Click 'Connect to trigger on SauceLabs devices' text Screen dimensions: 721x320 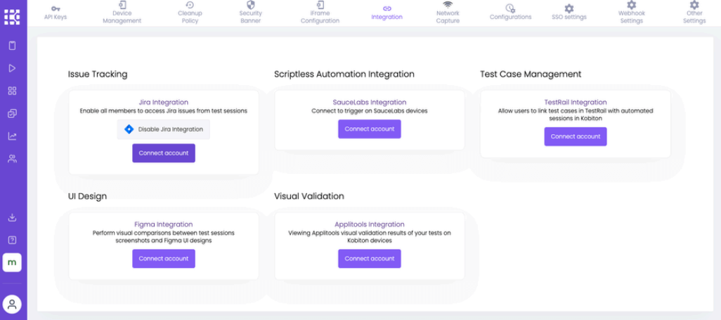click(x=370, y=111)
